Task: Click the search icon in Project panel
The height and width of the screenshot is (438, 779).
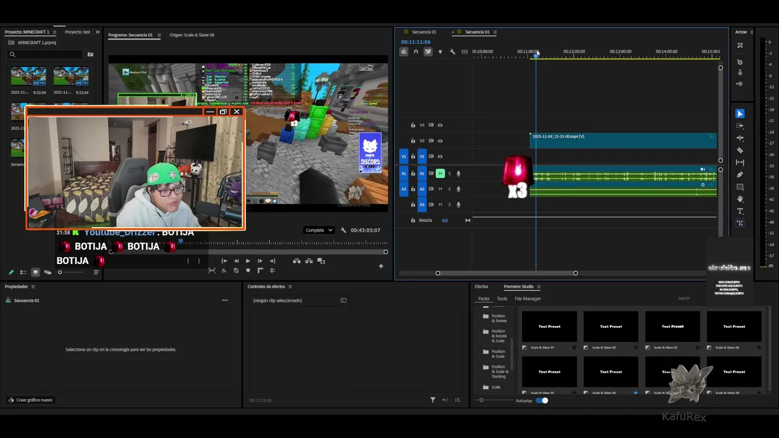Action: (x=12, y=54)
